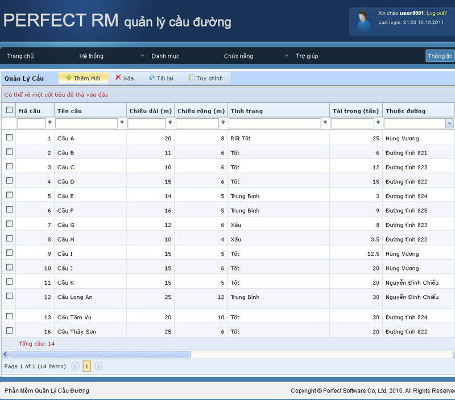Open the Thuộc đường filter dropdown arrow

click(x=449, y=123)
